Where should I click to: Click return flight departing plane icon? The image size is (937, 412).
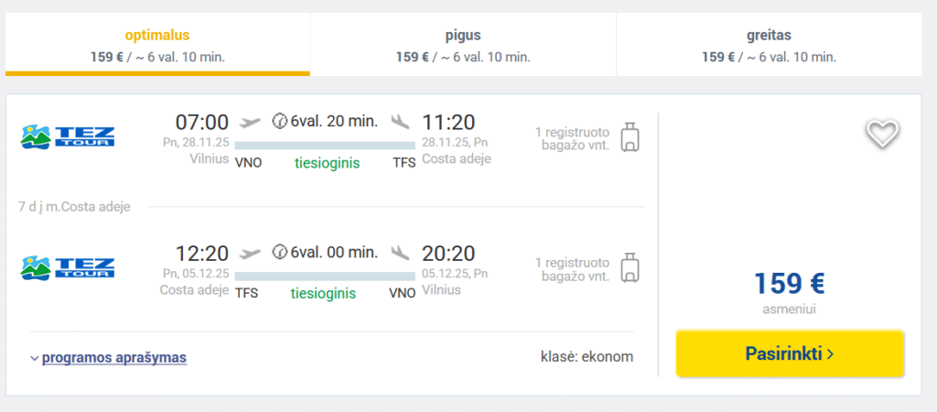(249, 252)
